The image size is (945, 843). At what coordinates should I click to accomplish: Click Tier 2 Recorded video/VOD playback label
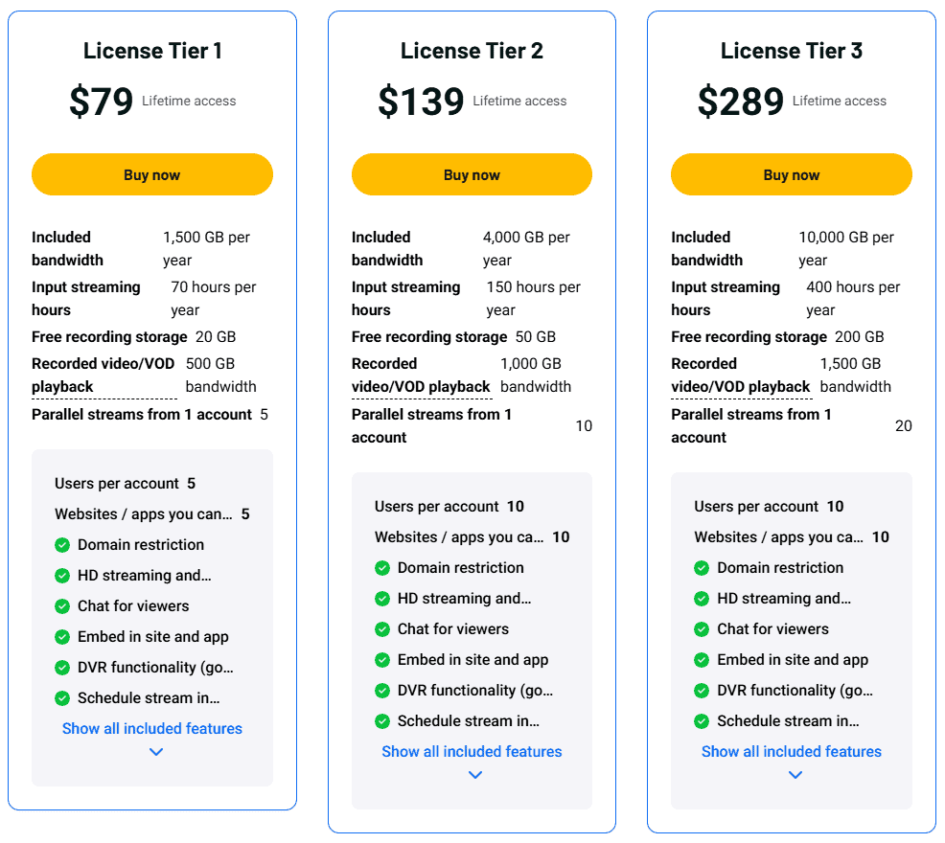(x=422, y=376)
